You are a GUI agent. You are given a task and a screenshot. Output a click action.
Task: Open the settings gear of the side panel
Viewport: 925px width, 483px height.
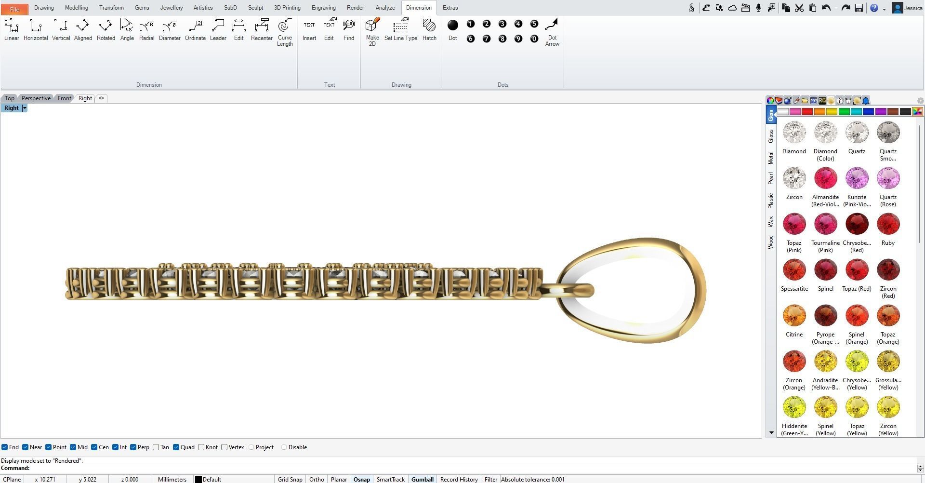[920, 101]
